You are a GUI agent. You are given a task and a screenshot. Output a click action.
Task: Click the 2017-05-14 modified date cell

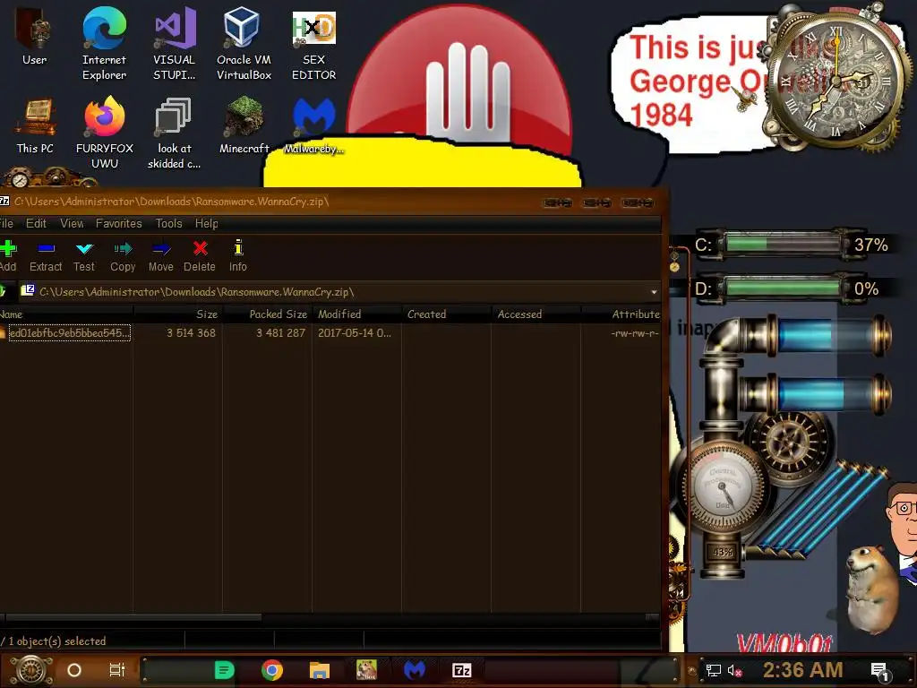coord(355,333)
